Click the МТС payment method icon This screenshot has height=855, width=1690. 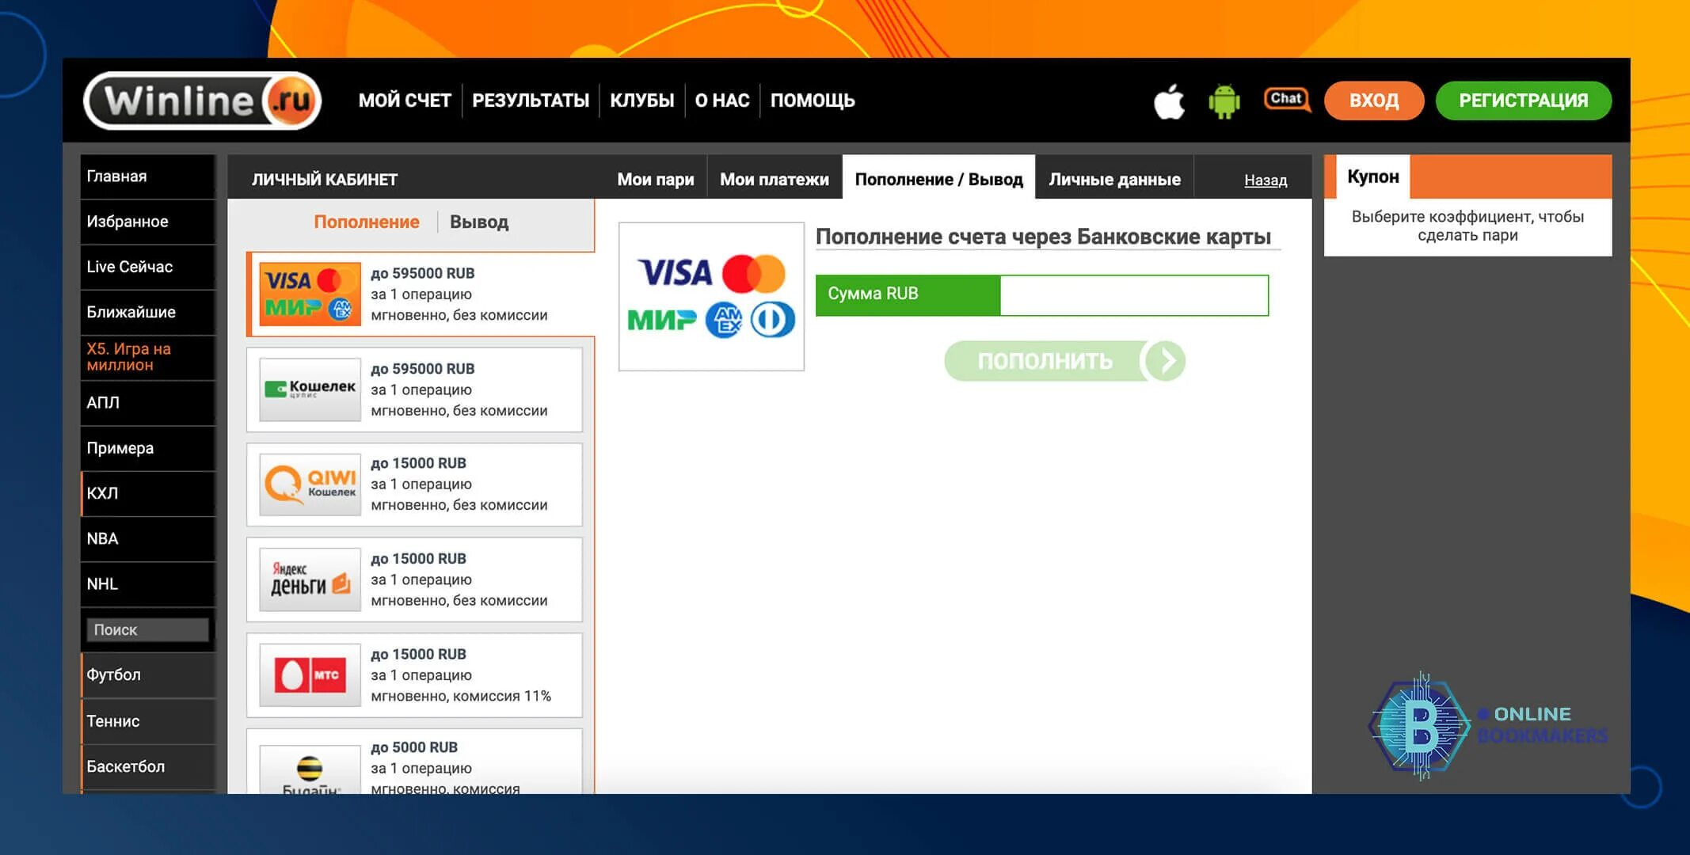click(310, 674)
